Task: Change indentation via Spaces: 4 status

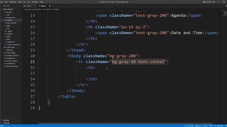Action: pyautogui.click(x=198, y=126)
